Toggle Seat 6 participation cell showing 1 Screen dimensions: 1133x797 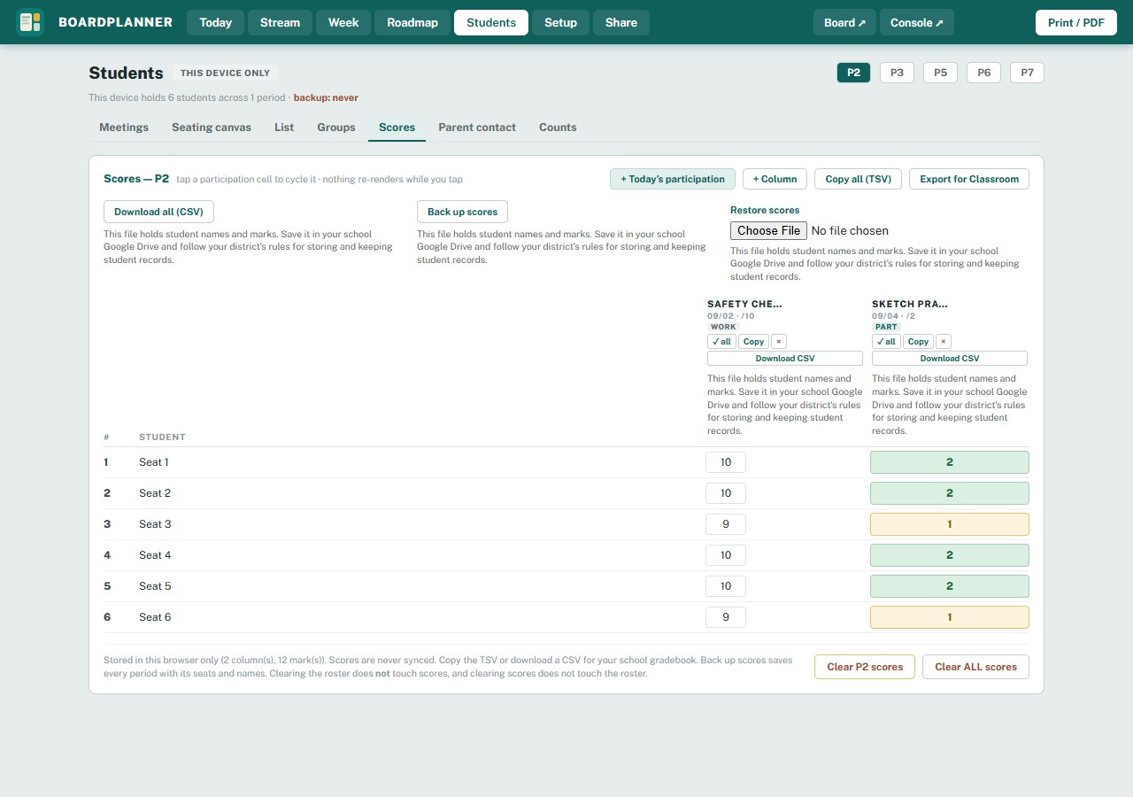coord(950,617)
